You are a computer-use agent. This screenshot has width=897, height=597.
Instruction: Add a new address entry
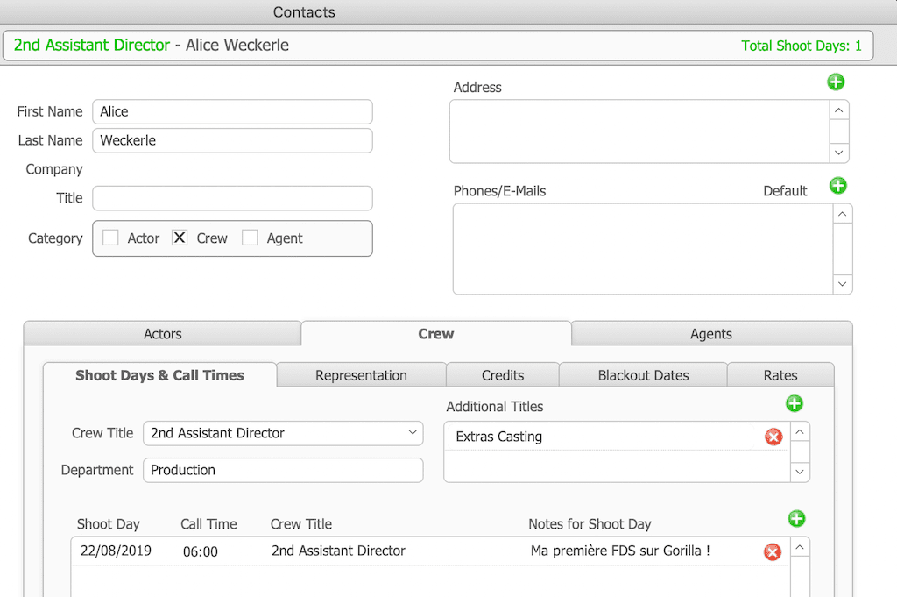(836, 82)
